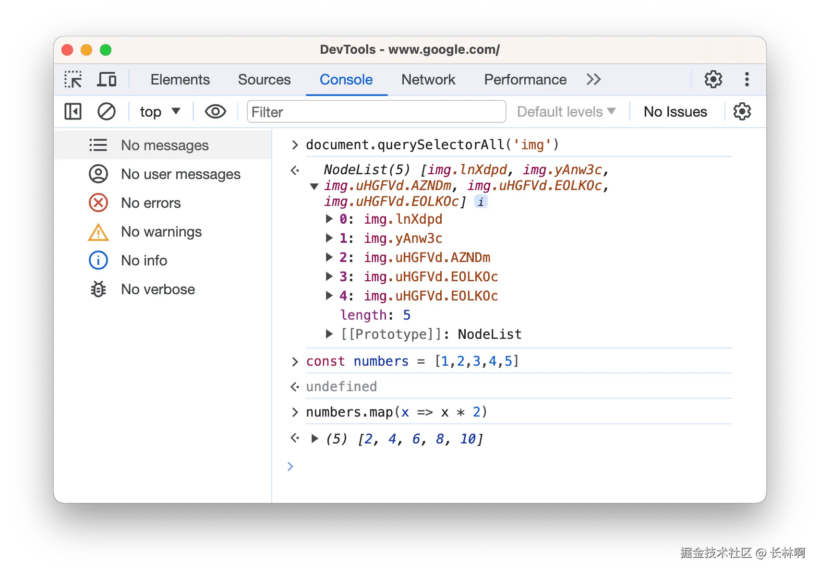The width and height of the screenshot is (820, 574).
Task: Select the No errors filter
Action: click(x=151, y=203)
